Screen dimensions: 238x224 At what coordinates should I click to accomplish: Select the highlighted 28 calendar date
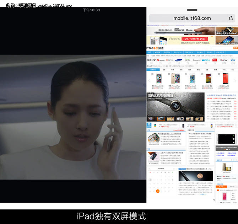point(158,191)
